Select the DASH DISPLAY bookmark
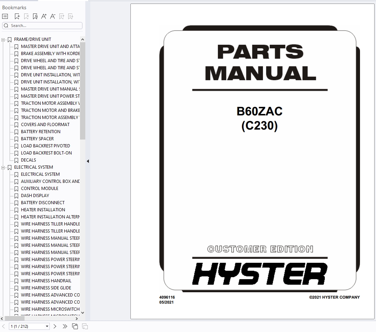The width and height of the screenshot is (376, 332). pos(35,195)
